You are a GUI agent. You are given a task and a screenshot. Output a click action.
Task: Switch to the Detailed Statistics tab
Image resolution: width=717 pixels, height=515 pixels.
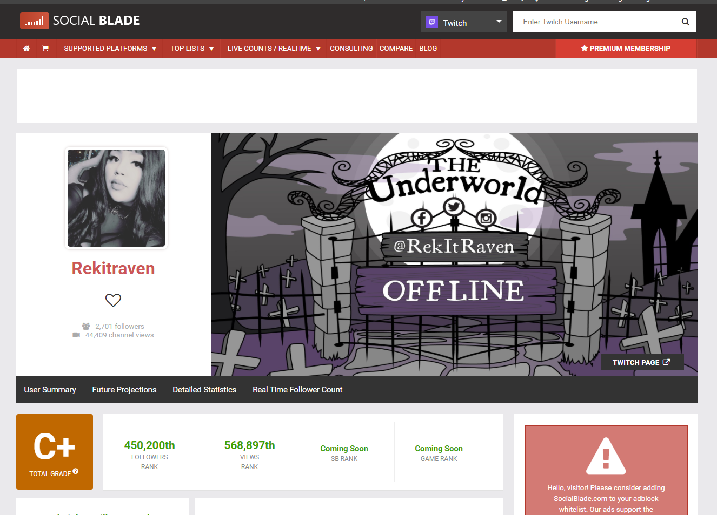[x=204, y=390]
